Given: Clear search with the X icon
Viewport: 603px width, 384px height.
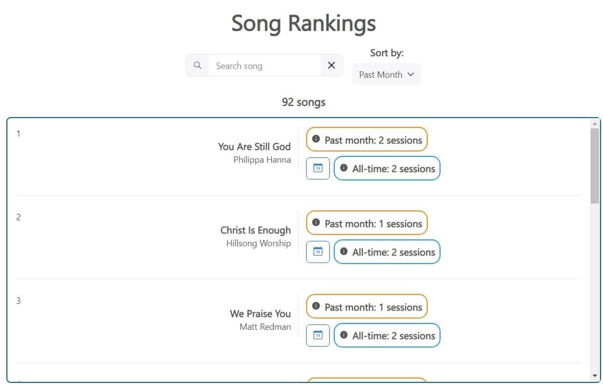Looking at the screenshot, I should tap(331, 65).
